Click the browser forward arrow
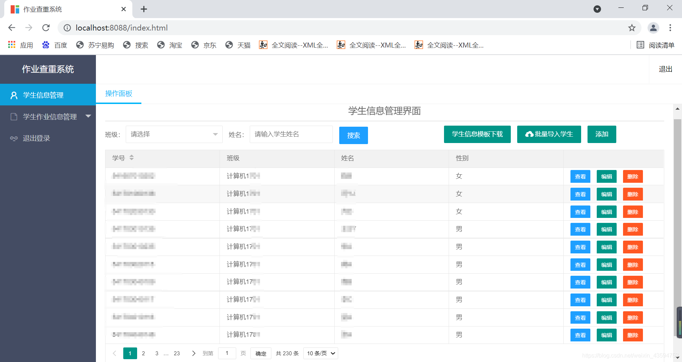The width and height of the screenshot is (682, 362). click(29, 28)
